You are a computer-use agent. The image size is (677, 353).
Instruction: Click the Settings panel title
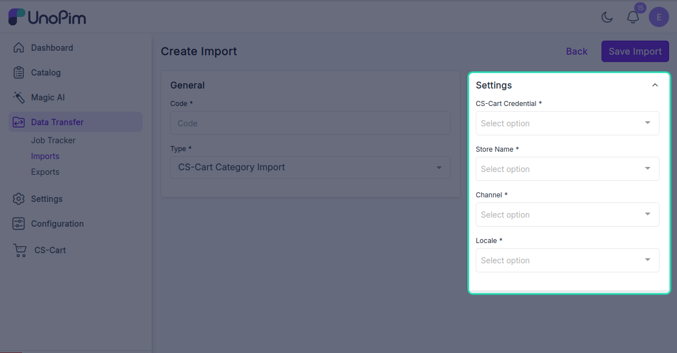[x=494, y=85]
